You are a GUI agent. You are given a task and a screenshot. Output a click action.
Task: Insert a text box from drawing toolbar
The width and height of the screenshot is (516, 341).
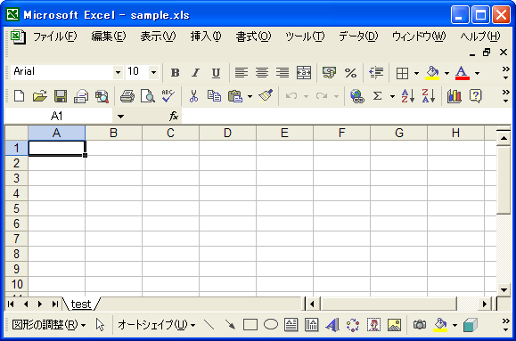coord(291,325)
